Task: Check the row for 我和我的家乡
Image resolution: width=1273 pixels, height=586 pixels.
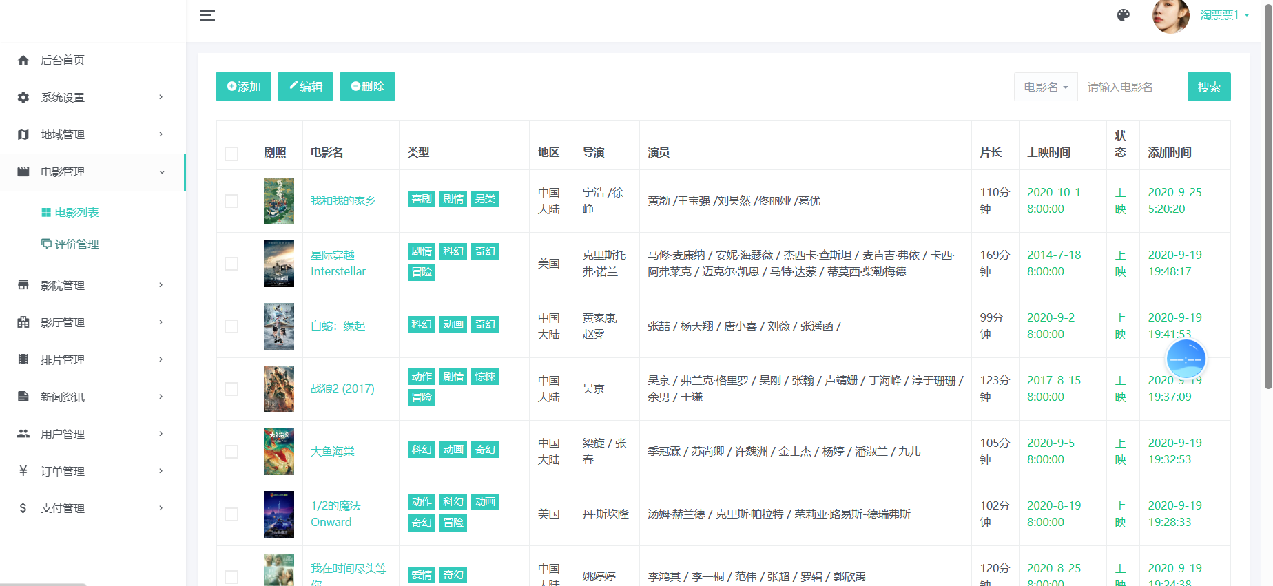Action: (231, 201)
